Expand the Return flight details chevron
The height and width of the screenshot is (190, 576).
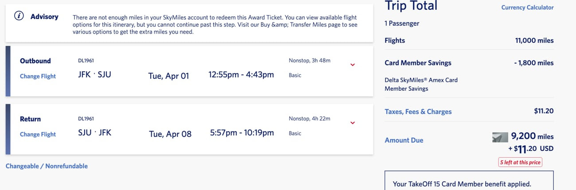[x=353, y=123]
